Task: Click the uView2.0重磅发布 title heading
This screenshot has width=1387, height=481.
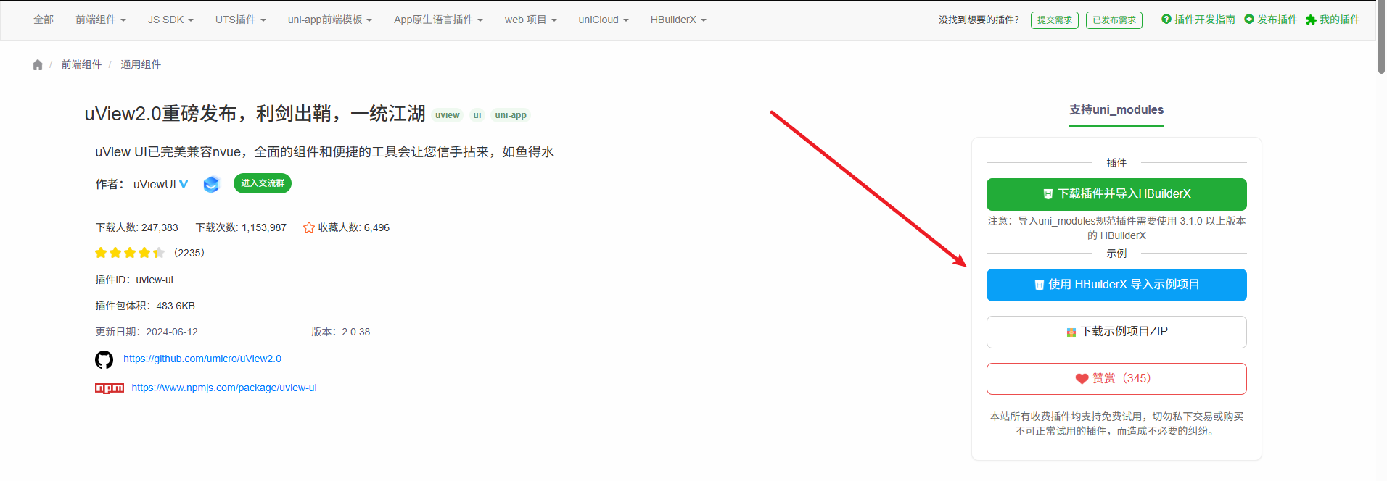Action: (255, 114)
